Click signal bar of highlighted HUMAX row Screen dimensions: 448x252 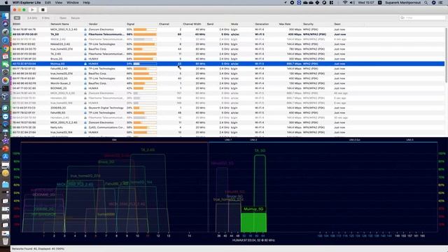145,64
